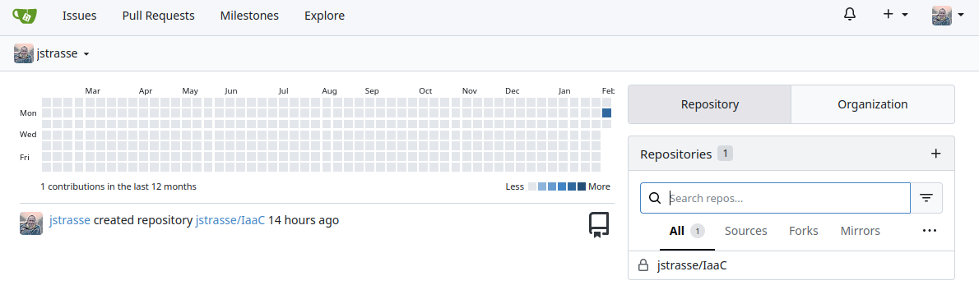Click the '14 hours ago' timestamp
979x299 pixels.
coord(304,220)
